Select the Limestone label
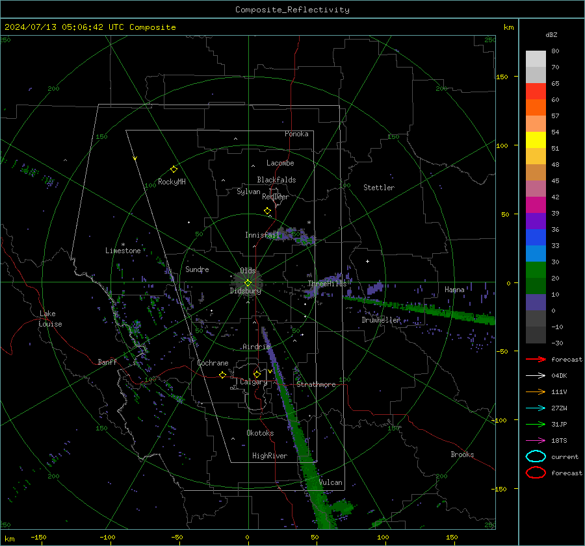 tap(123, 251)
